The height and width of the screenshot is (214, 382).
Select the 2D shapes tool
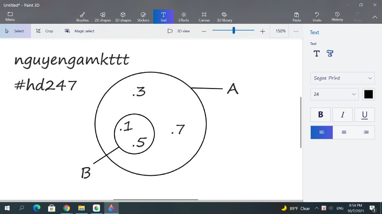pos(103,17)
